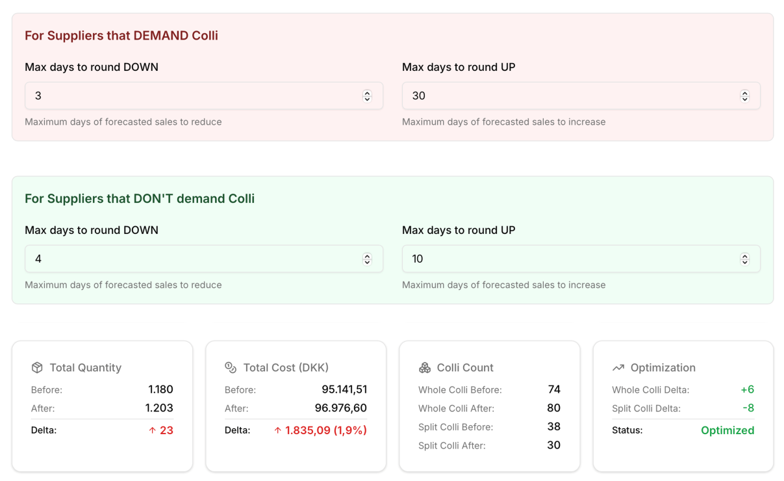
Task: Click the Total Cost After value 96.976,60
Action: pos(340,408)
